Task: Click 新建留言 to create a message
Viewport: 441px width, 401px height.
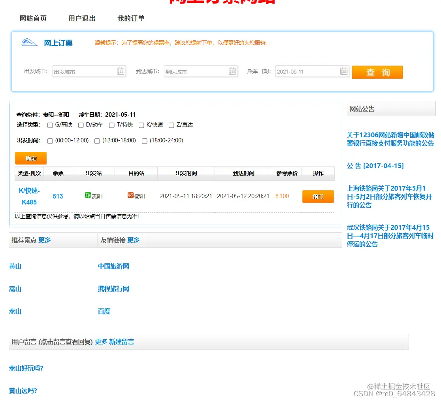Action: click(x=121, y=342)
